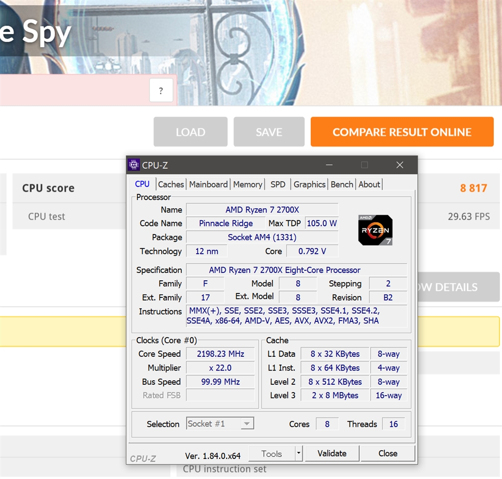
Task: Select the AMD Ryzen 7 2700X name field
Action: pyautogui.click(x=262, y=210)
